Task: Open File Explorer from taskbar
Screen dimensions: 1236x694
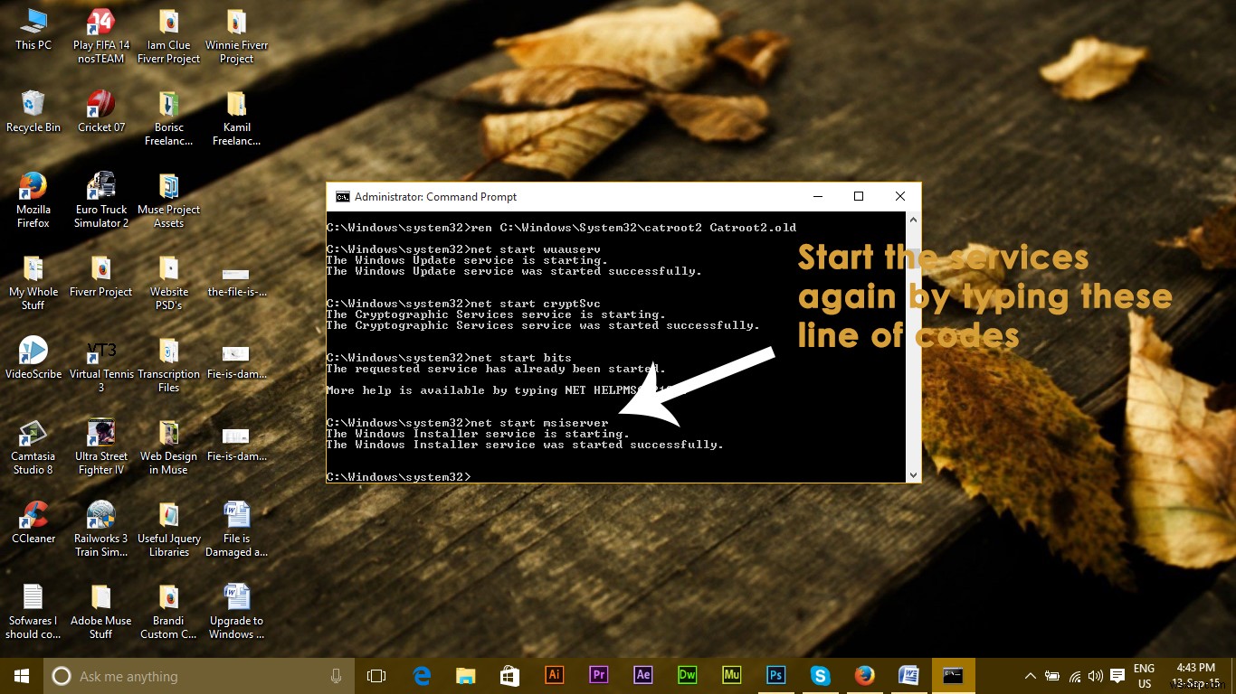Action: coord(466,676)
